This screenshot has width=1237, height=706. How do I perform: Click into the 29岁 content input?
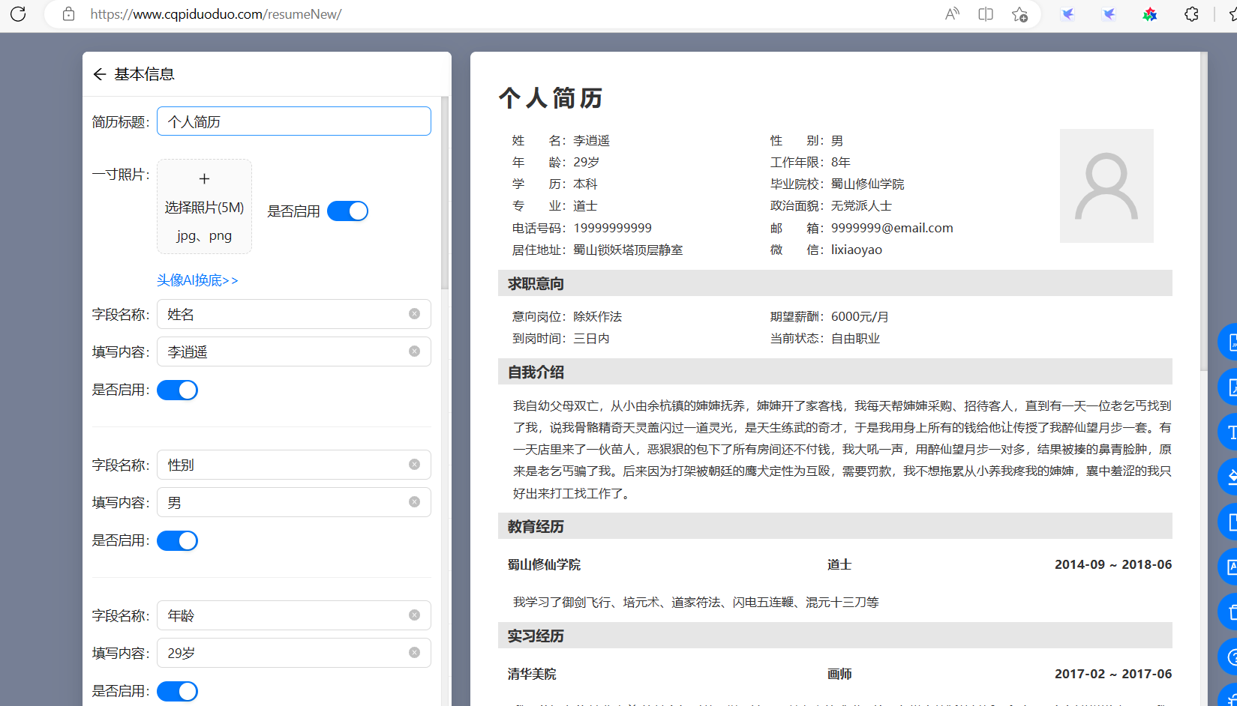point(294,653)
